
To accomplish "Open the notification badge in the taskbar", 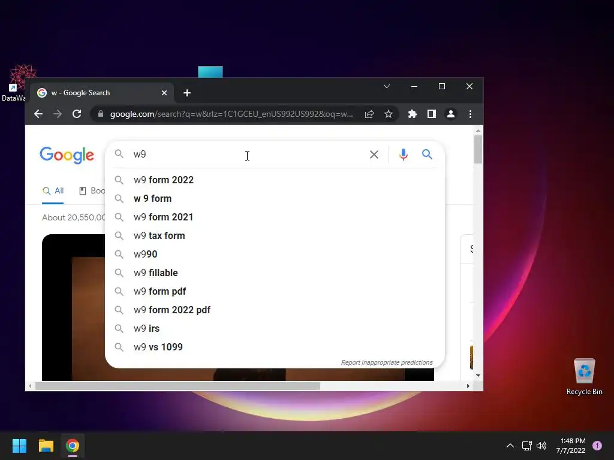I will pos(597,446).
